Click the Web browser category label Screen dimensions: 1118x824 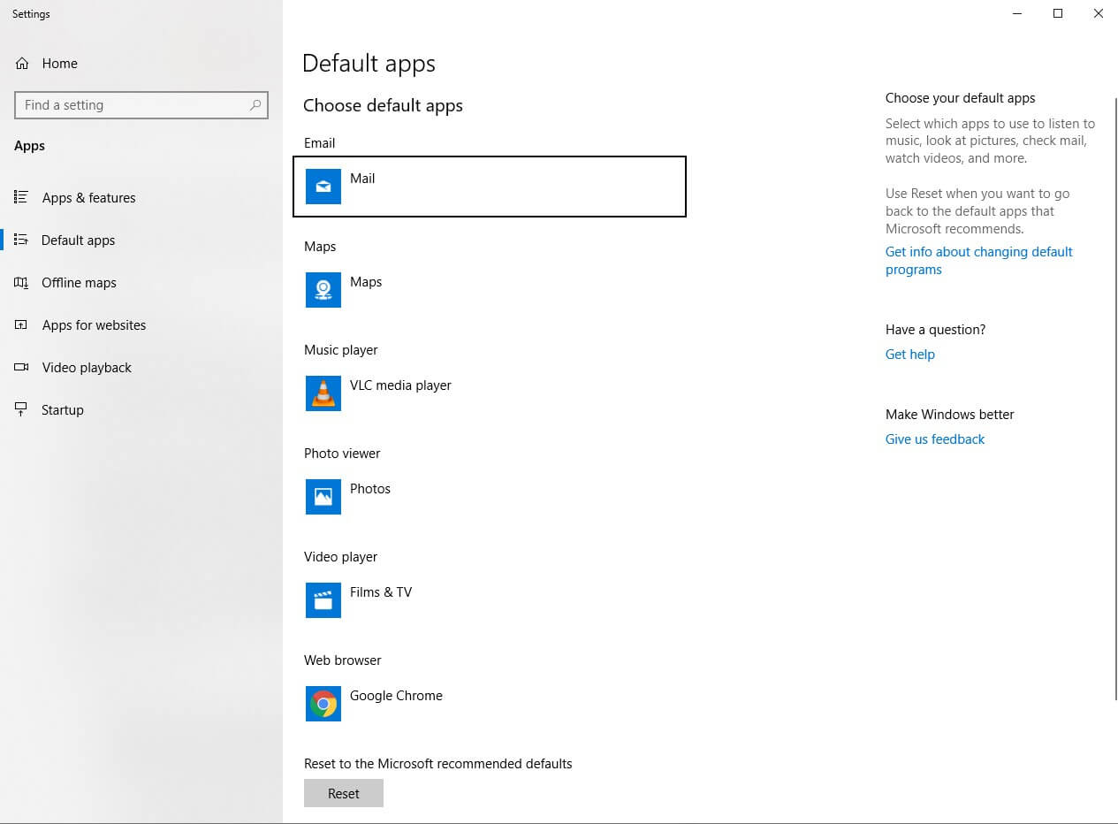(x=343, y=660)
